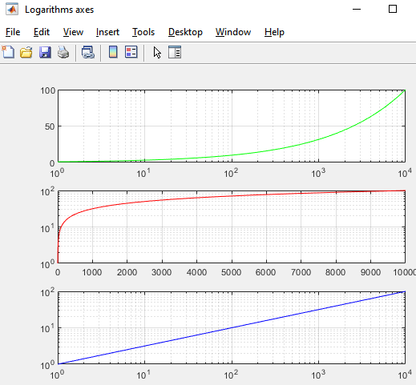Toggle the Edit Plot arrow tool
This screenshot has width=416, height=385.
(157, 52)
